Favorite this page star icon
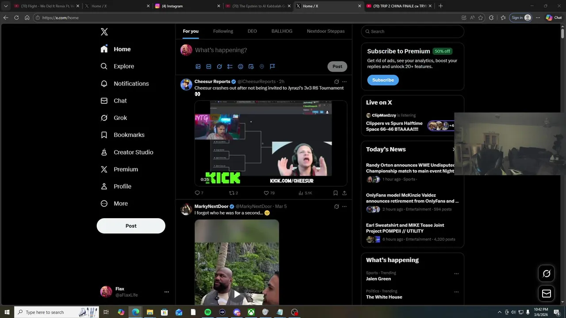Viewport: 566px width, 318px height. 481,18
